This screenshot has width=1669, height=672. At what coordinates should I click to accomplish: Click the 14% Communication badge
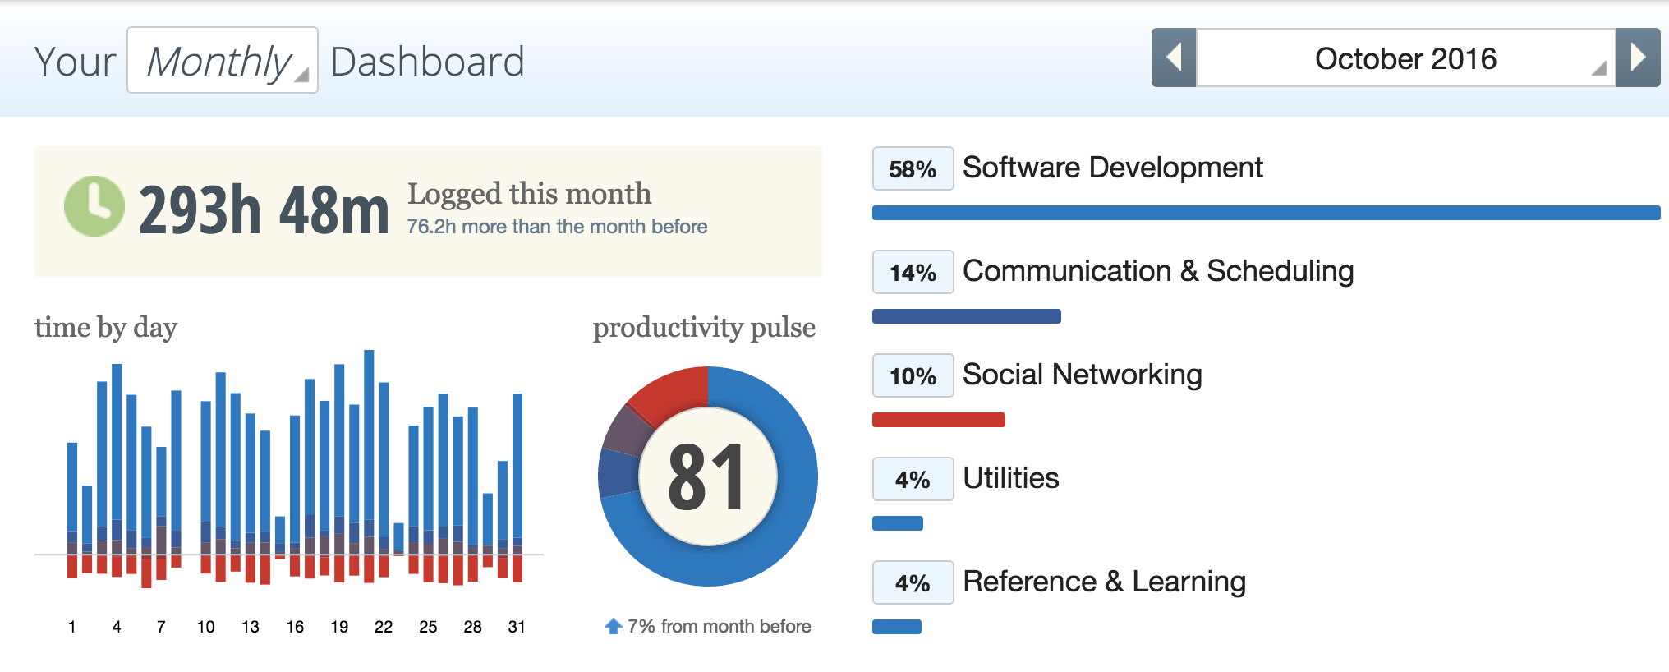[913, 272]
